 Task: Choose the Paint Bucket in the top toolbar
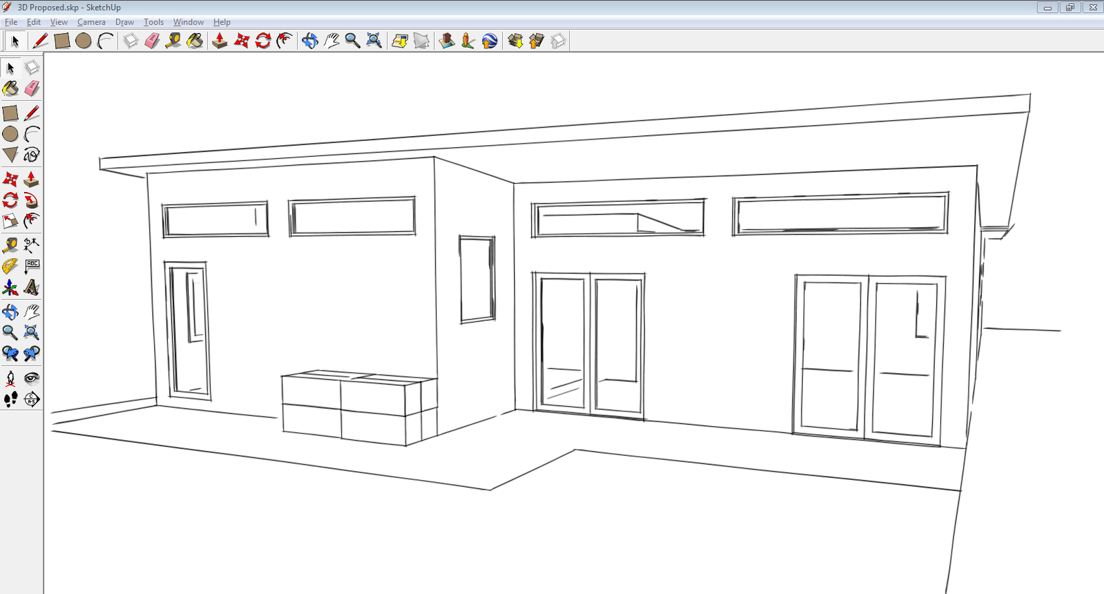coord(195,41)
